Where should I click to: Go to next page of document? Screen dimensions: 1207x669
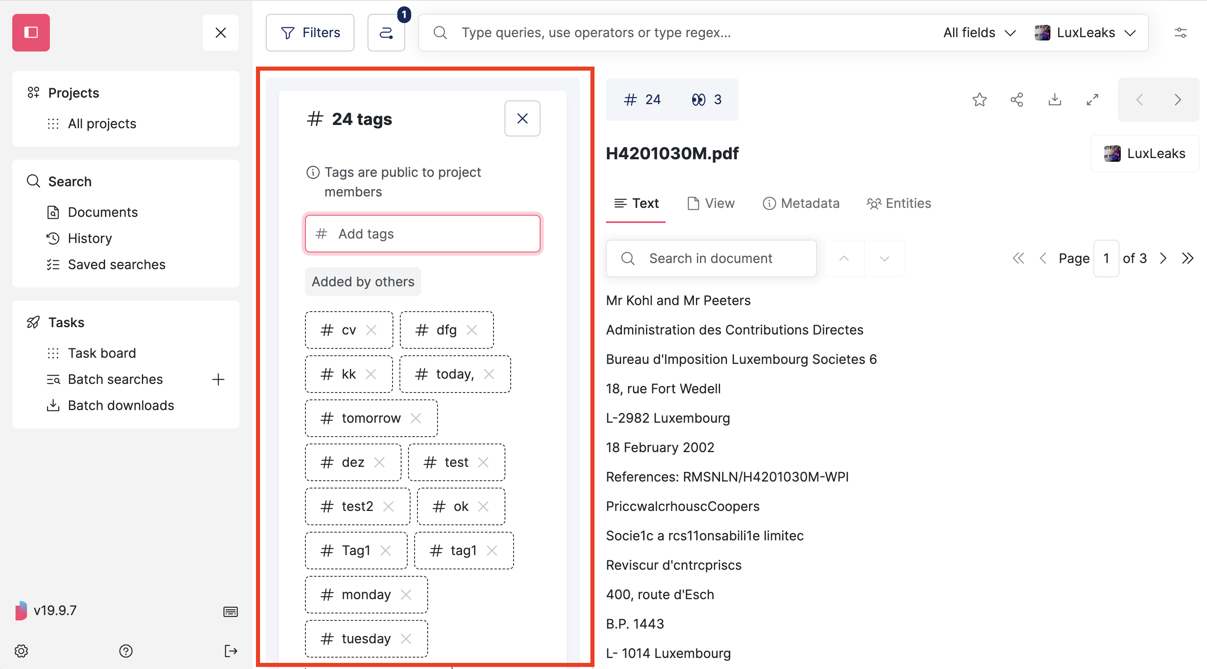coord(1163,259)
